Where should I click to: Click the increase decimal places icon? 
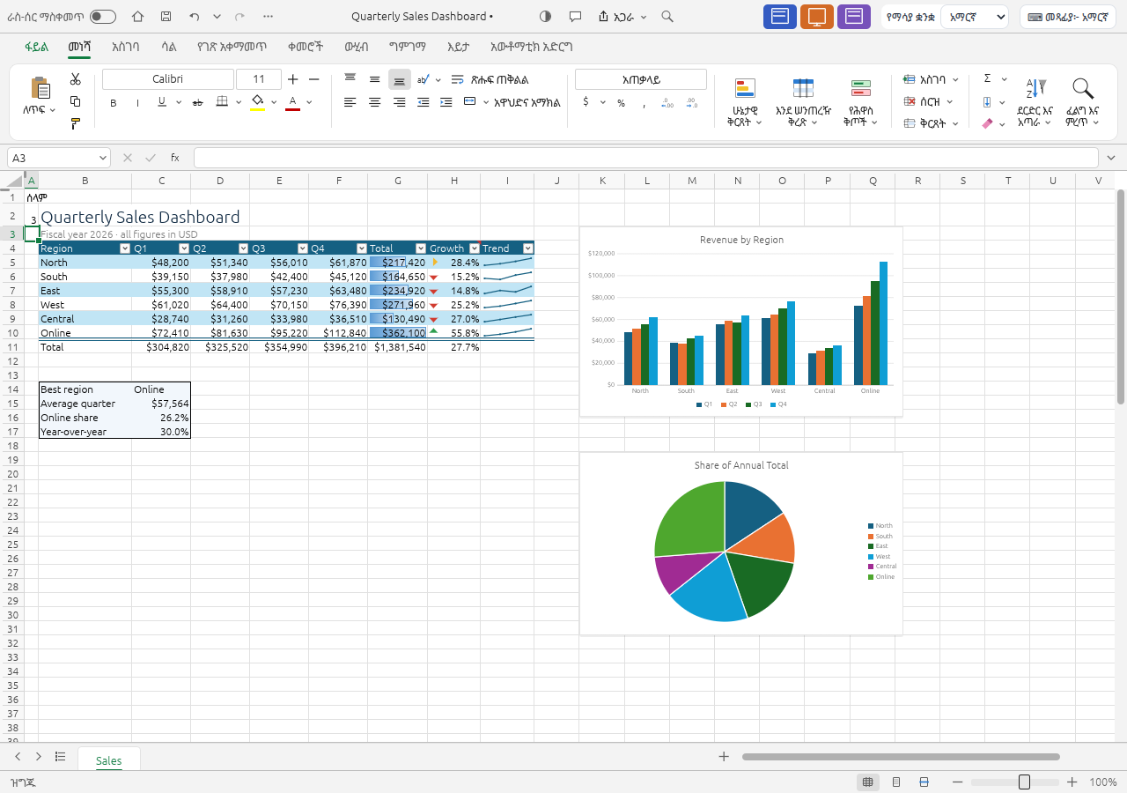click(667, 102)
